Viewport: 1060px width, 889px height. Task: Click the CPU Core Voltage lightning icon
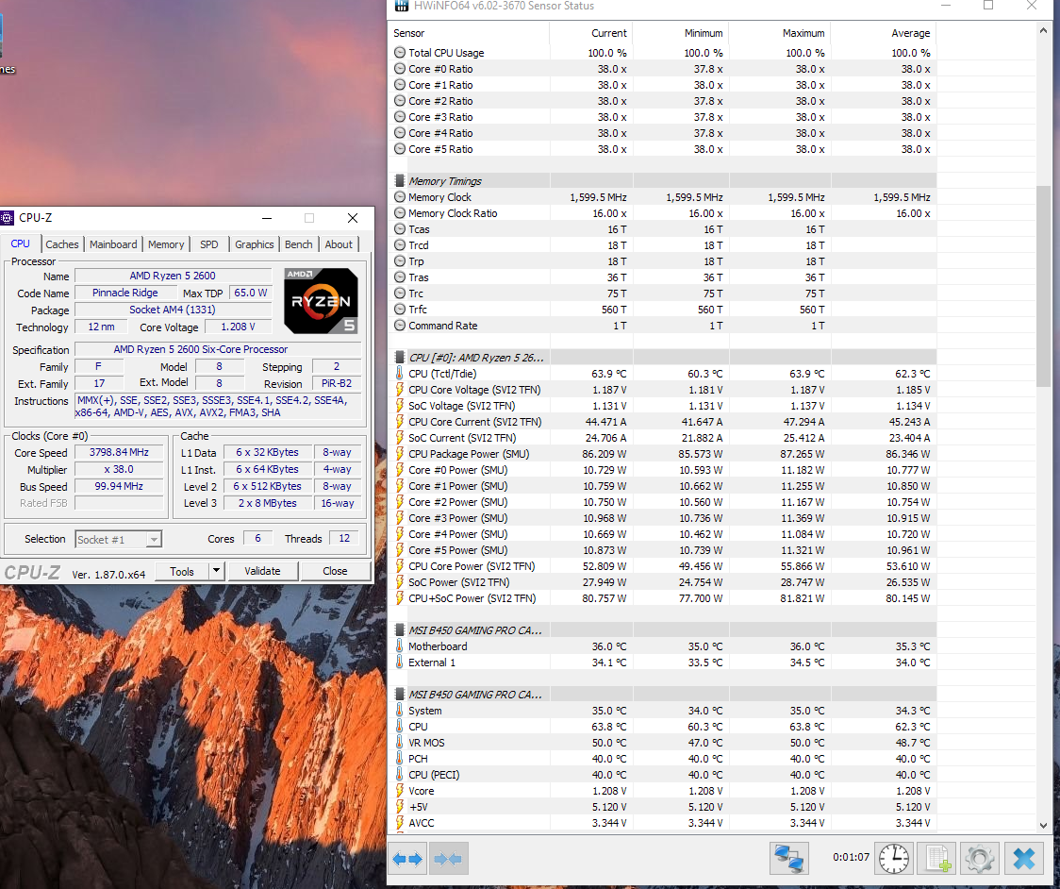(x=400, y=390)
